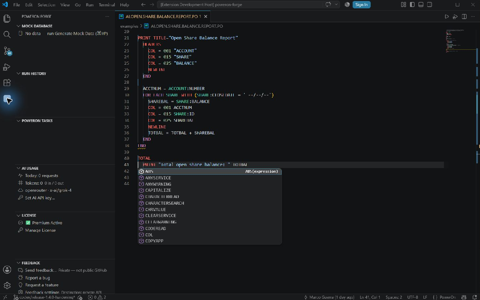Image resolution: width=480 pixels, height=300 pixels.
Task: Click PowerOn language mode in status bar
Action: (x=447, y=297)
